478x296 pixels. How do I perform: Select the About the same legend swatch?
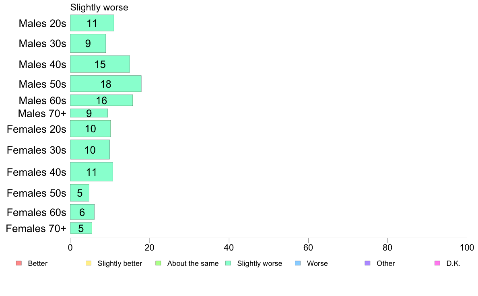(158, 263)
